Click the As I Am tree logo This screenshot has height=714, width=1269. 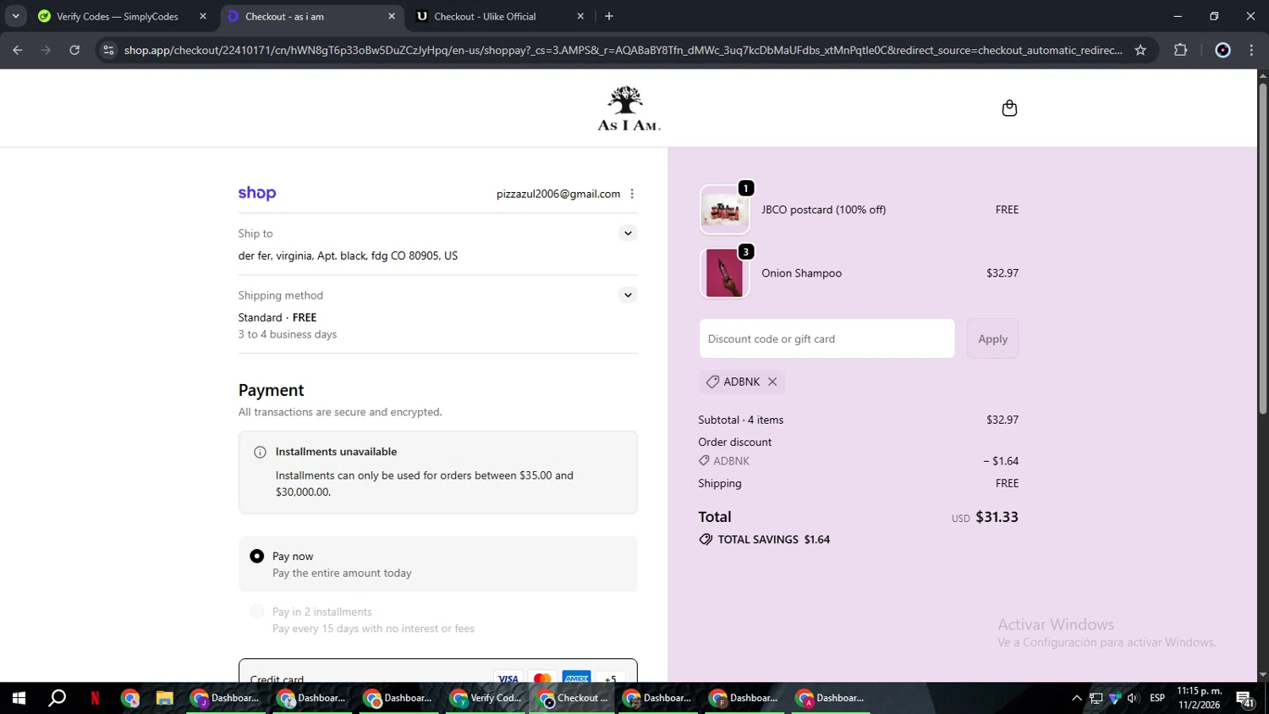point(629,108)
